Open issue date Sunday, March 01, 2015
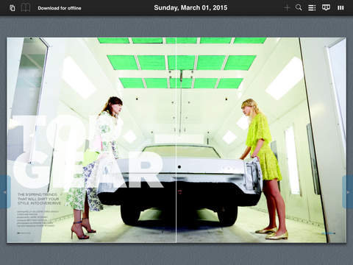Viewport: 353px width, 265px height. [x=190, y=8]
